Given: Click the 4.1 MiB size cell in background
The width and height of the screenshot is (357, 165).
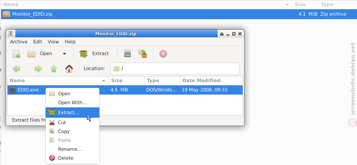Looking at the screenshot, I should 308,14.
